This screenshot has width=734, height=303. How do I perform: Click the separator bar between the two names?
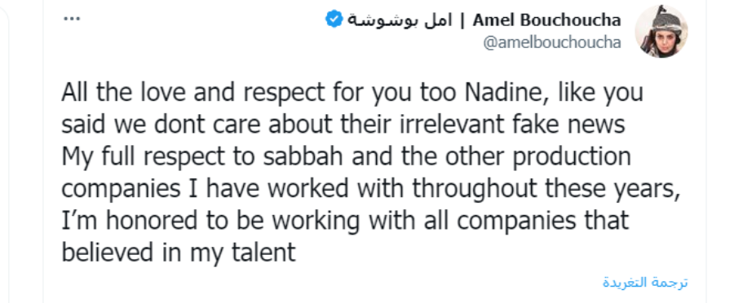click(462, 20)
